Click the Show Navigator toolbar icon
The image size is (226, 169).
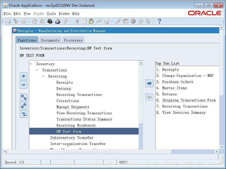[23, 21]
